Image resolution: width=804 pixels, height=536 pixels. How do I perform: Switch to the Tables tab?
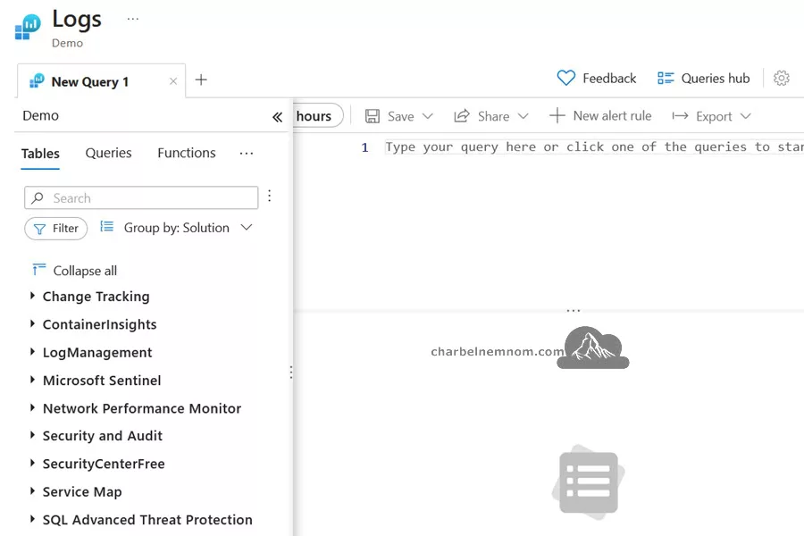40,154
